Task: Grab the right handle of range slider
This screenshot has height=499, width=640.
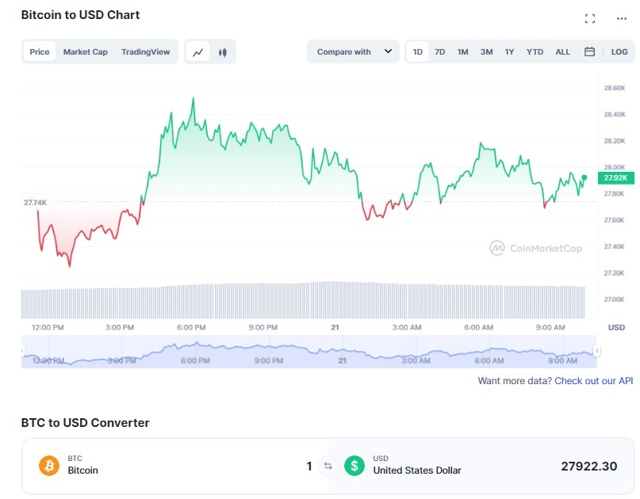Action: point(596,351)
